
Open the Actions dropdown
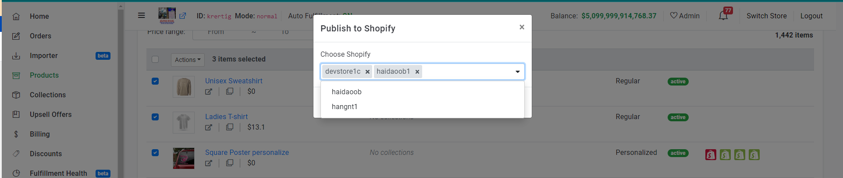[x=188, y=60]
